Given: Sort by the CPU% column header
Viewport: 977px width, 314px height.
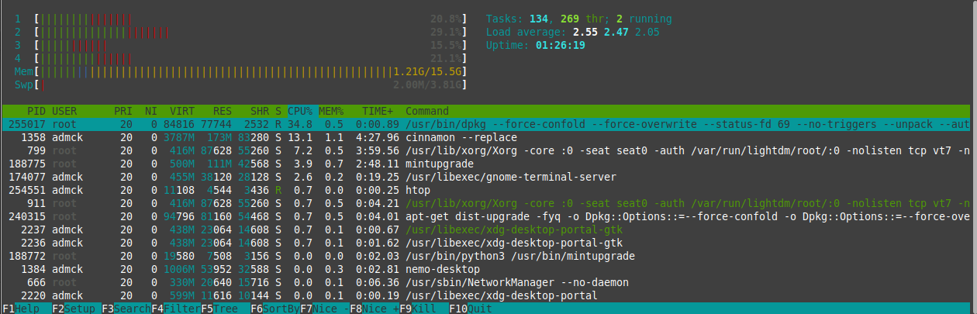Looking at the screenshot, I should click(x=299, y=111).
